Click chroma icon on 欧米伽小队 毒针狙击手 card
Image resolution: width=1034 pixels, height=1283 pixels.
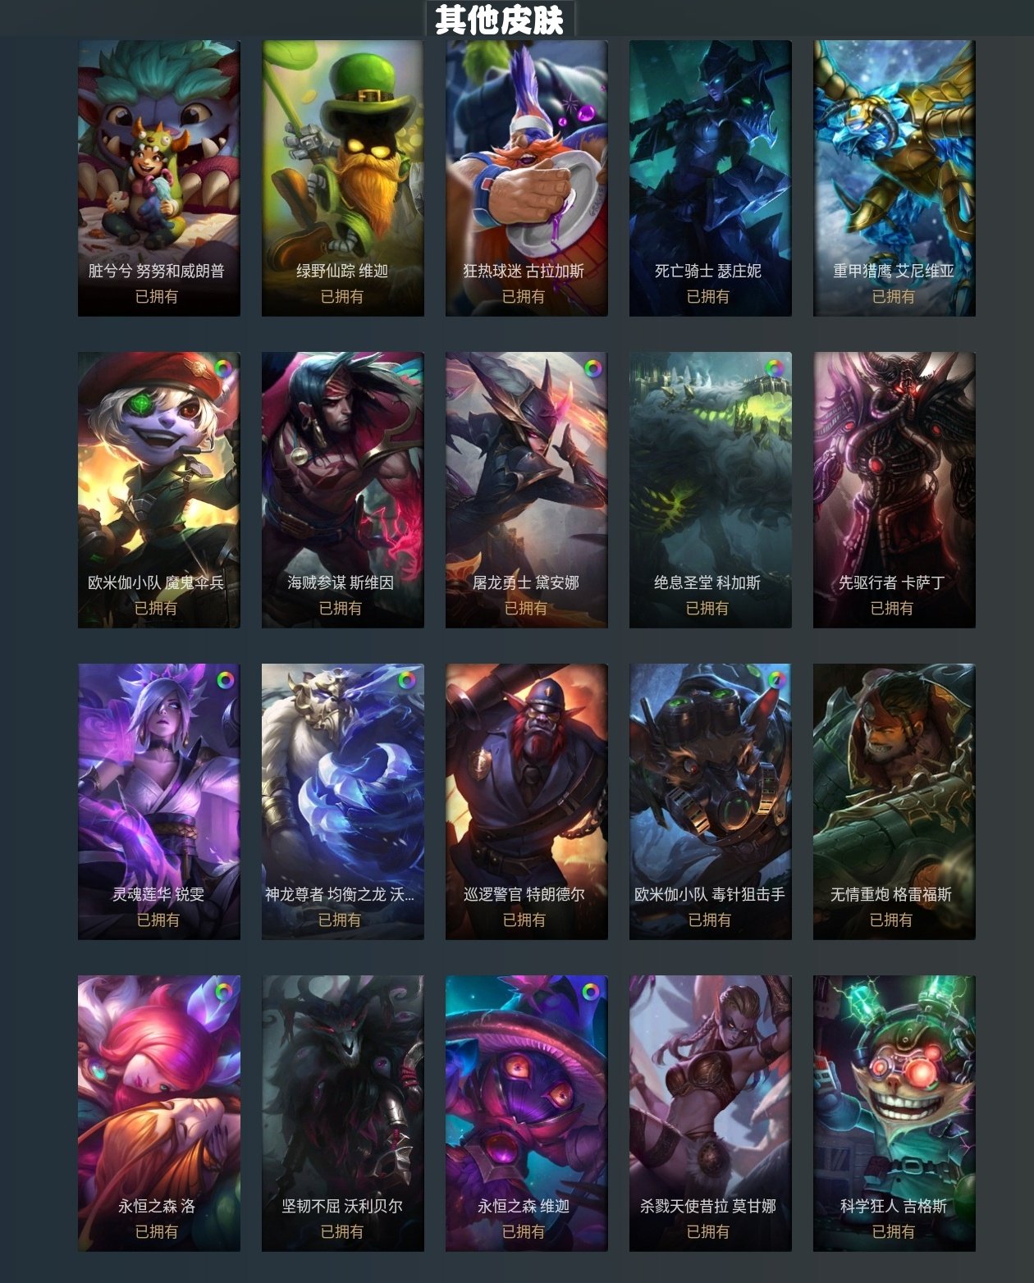[x=775, y=679]
